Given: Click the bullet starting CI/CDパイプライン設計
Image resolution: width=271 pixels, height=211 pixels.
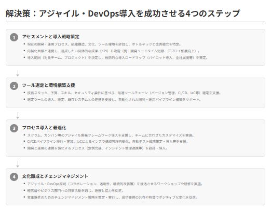Looking at the screenshot, I should point(107,142).
